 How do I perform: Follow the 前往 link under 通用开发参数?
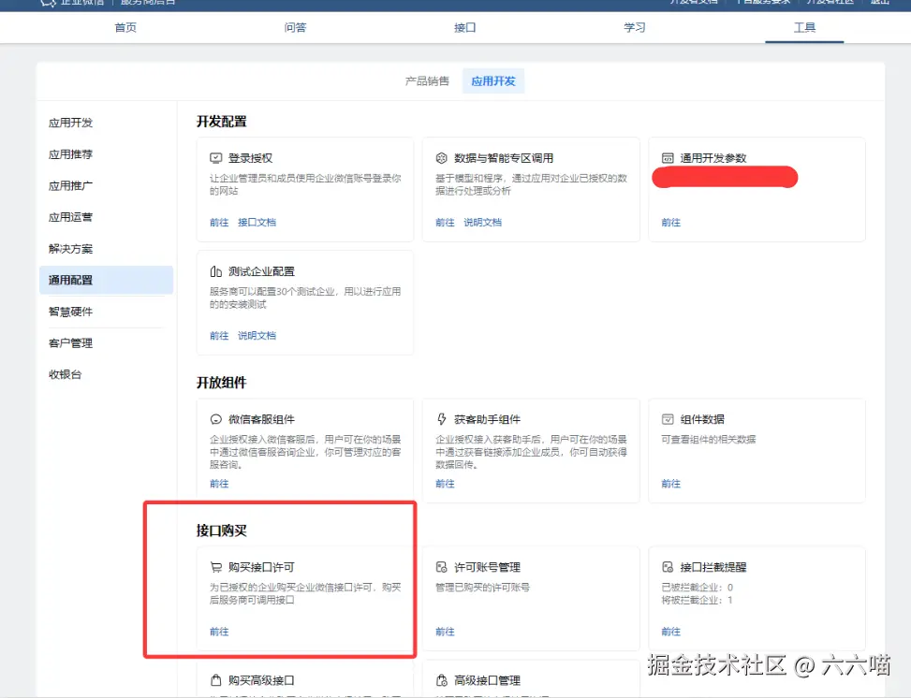tap(671, 222)
